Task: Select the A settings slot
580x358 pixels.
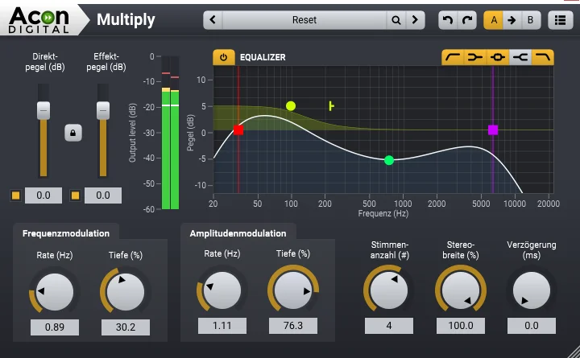Action: click(494, 20)
